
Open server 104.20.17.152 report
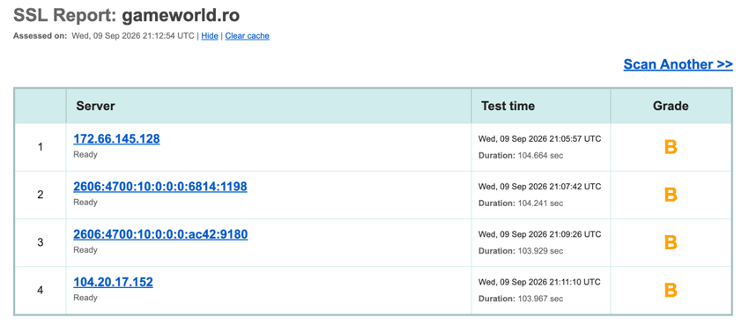point(113,282)
